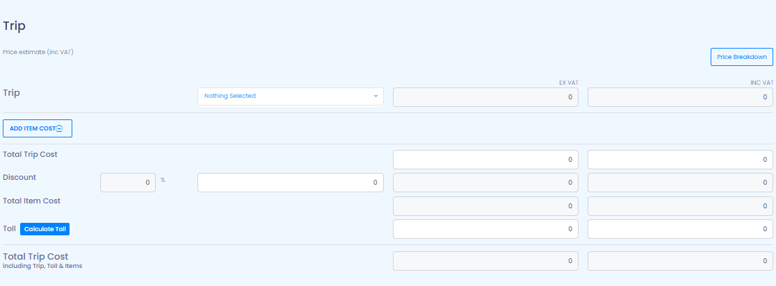Focus the Toll EX VAT input
The width and height of the screenshot is (776, 286).
click(x=485, y=229)
